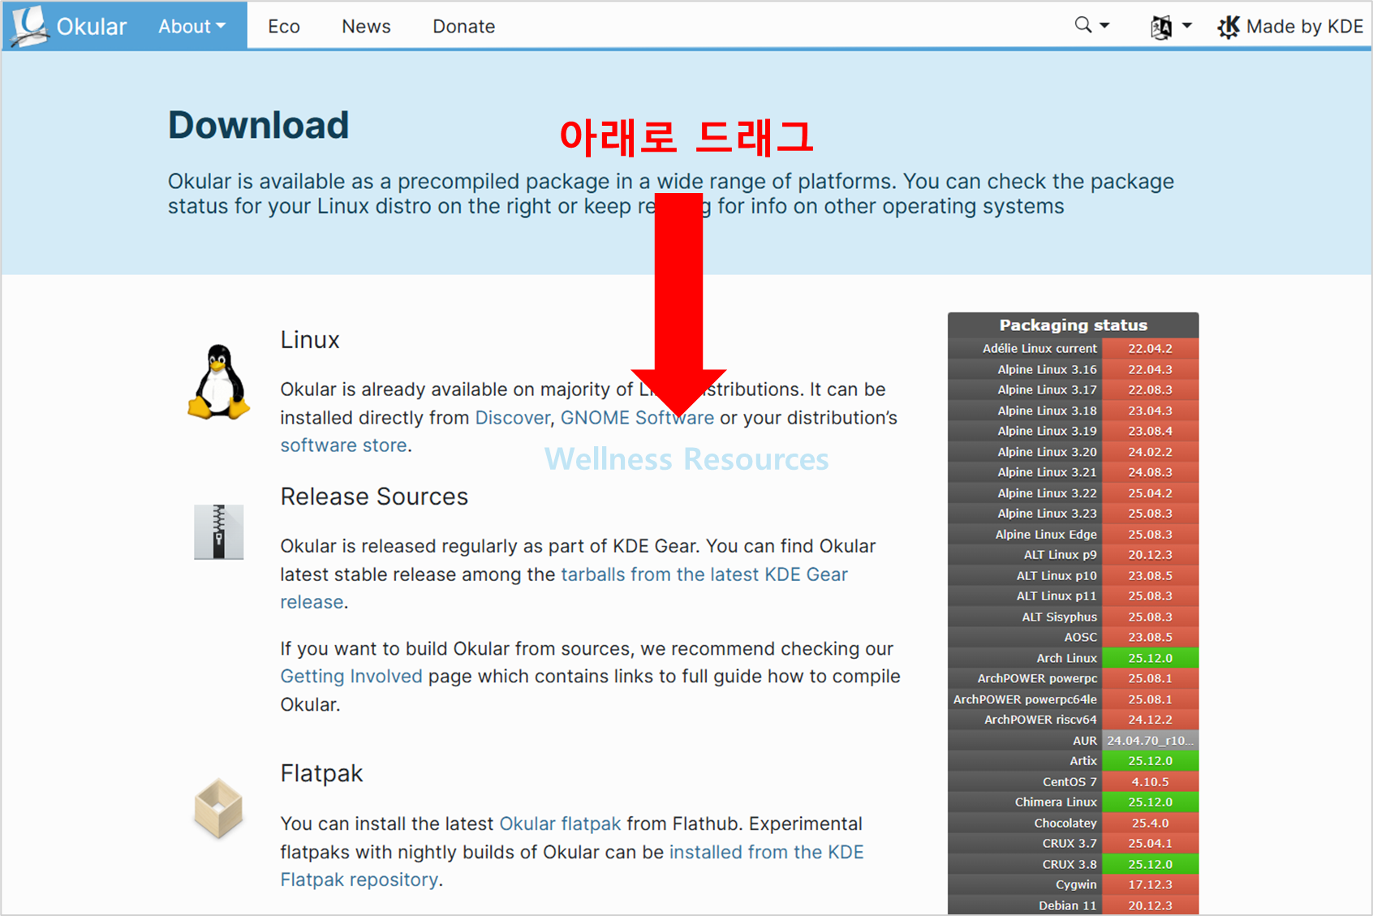Click the Alpine Linux 3.20 row
1373x916 pixels.
(1073, 452)
